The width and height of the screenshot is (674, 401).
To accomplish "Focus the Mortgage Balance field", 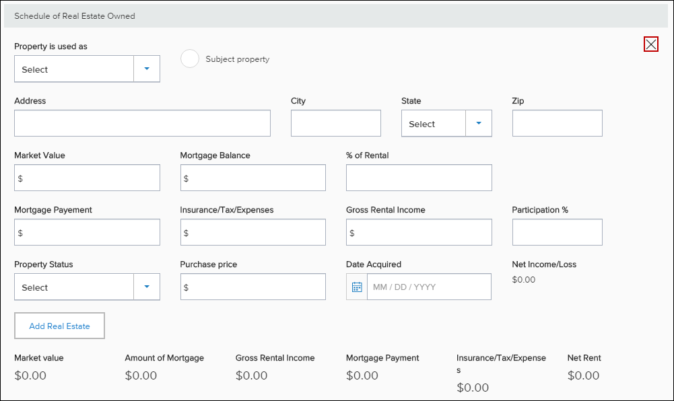I will pyautogui.click(x=252, y=178).
